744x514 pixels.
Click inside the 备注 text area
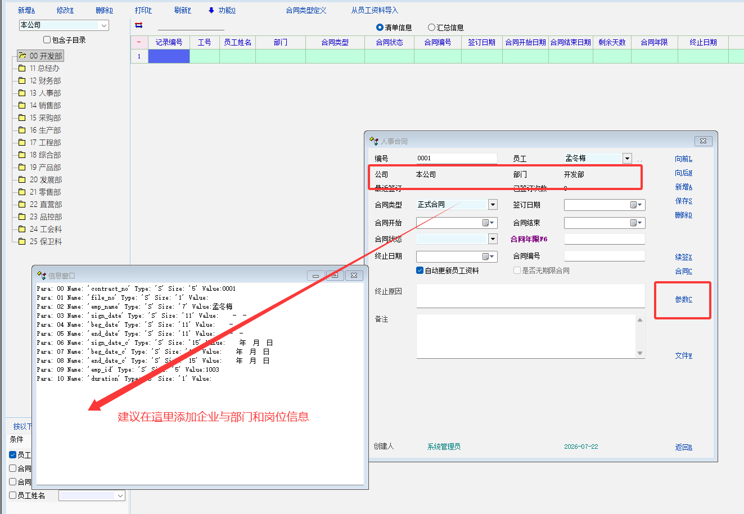click(x=526, y=336)
